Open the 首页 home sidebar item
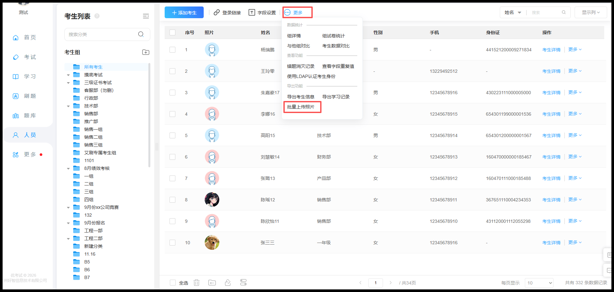Screen dimensions: 614x292 point(24,38)
